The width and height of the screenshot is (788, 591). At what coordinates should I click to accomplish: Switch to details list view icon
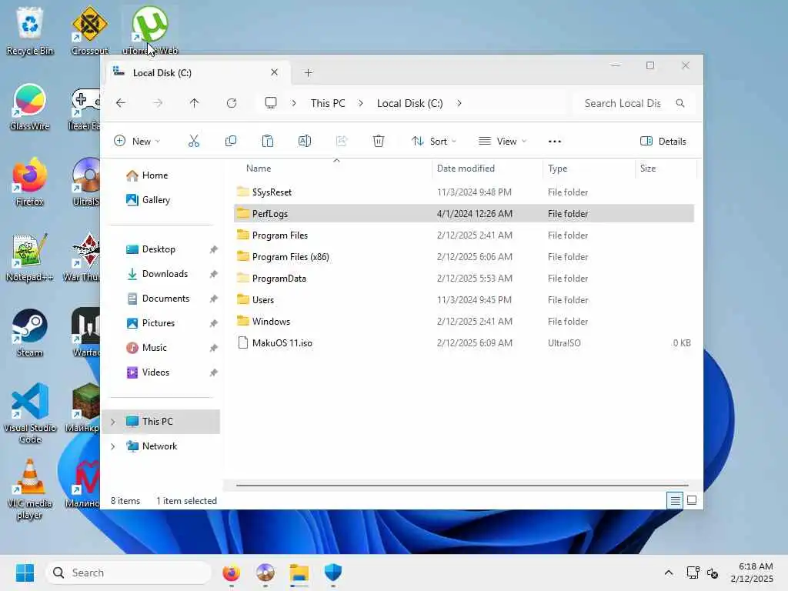coord(675,500)
